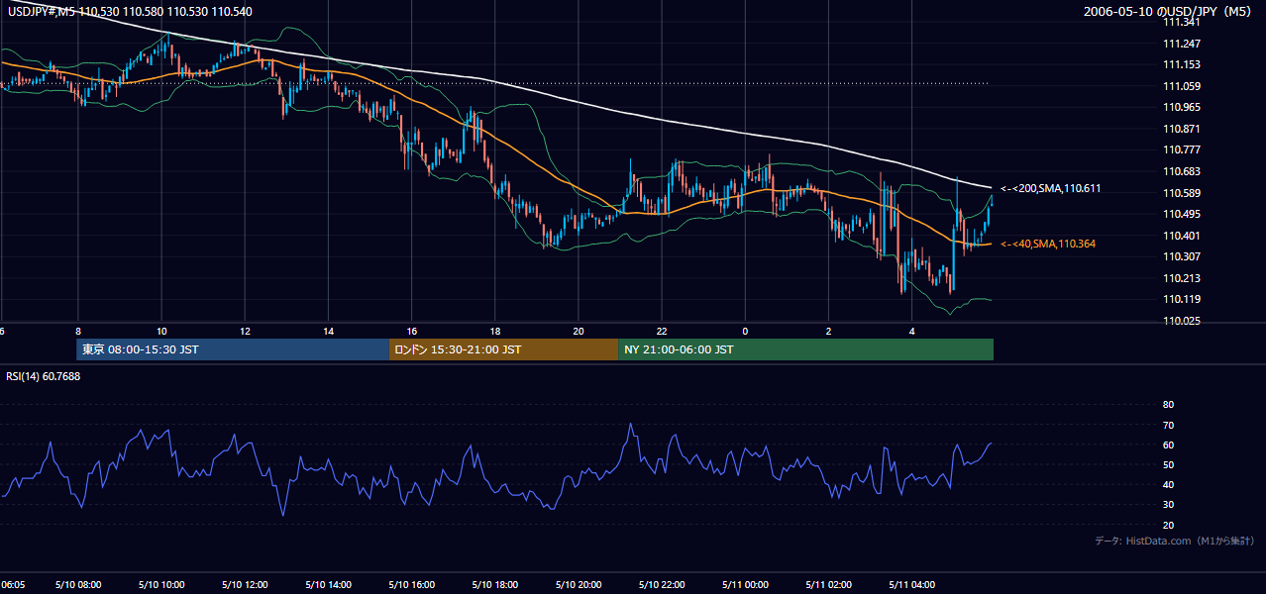Click bottom time label 5/10 16:00
This screenshot has width=1266, height=594.
click(x=412, y=585)
